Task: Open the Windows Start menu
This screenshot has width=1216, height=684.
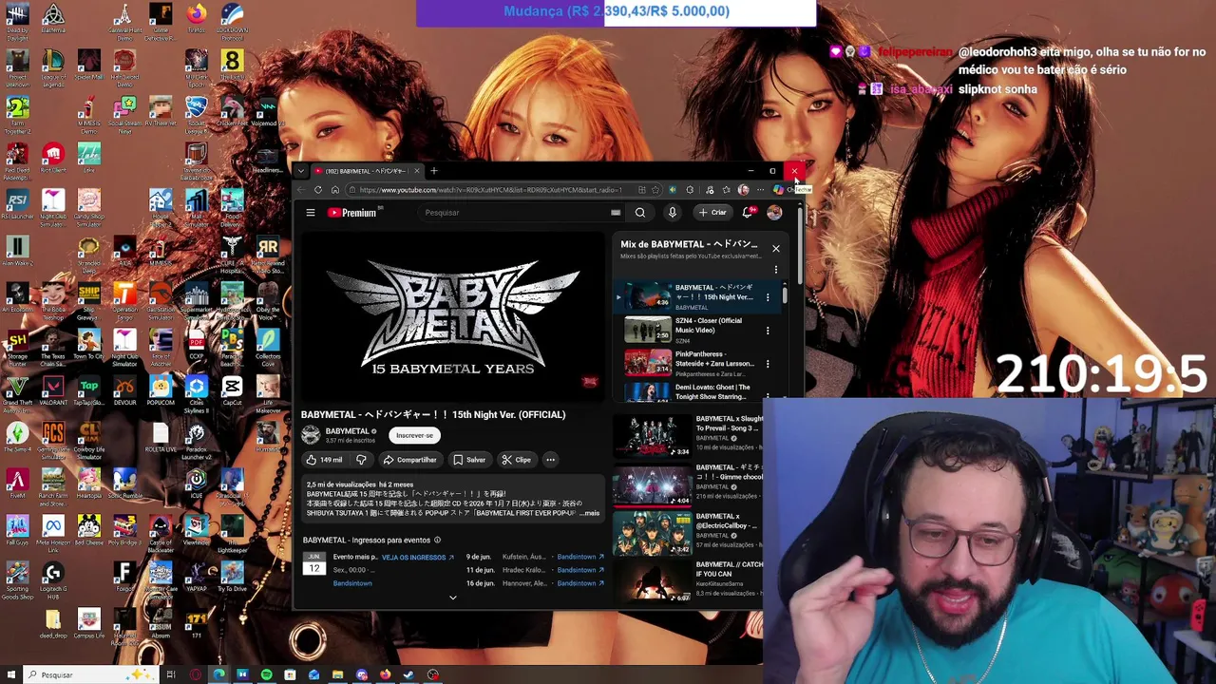Action: [x=10, y=674]
